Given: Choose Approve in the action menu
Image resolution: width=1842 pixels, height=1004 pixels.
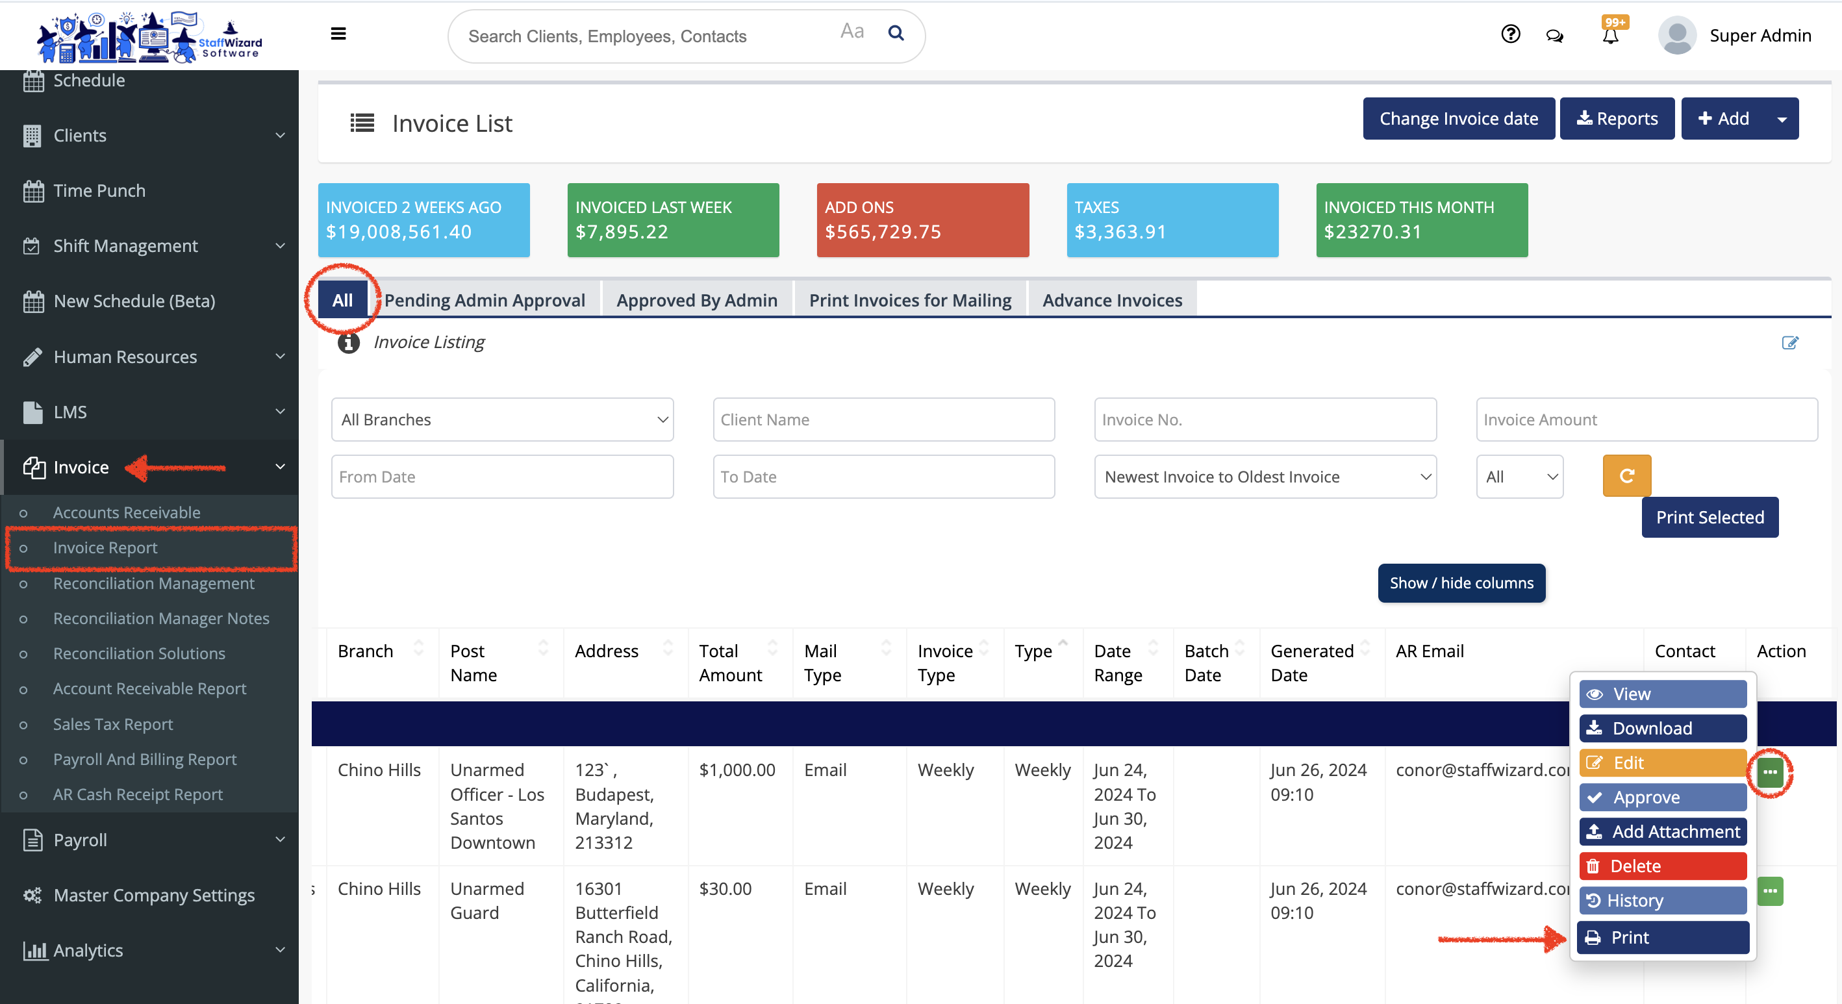Looking at the screenshot, I should coord(1663,797).
